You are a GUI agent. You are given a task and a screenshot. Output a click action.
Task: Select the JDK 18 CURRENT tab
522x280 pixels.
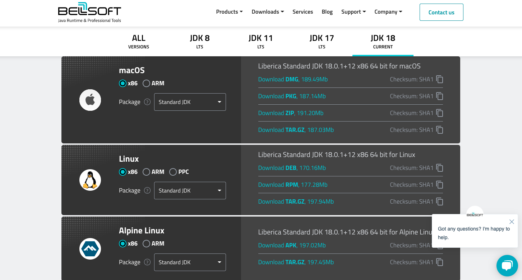point(383,42)
